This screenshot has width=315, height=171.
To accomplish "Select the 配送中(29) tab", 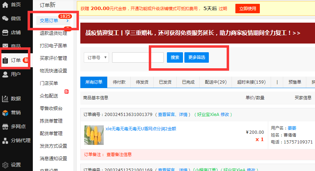I will (215, 82).
